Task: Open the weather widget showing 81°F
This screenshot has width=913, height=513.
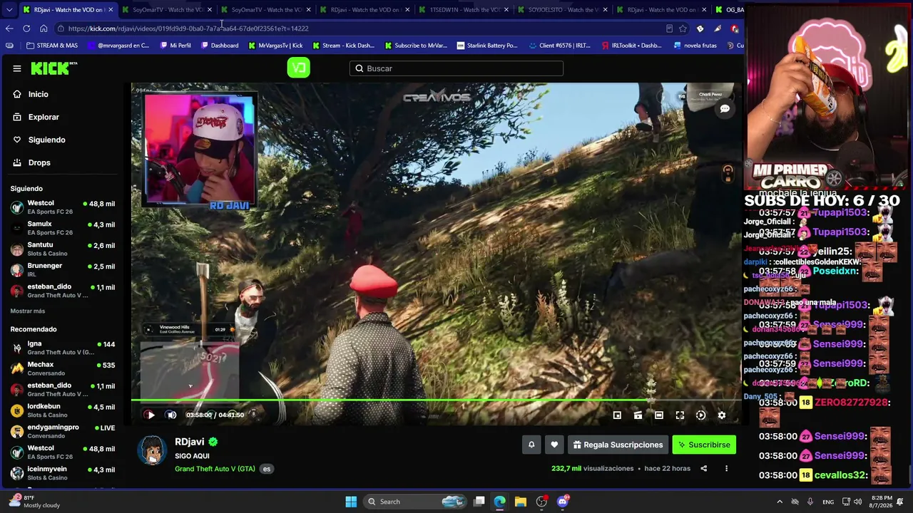Action: point(36,502)
